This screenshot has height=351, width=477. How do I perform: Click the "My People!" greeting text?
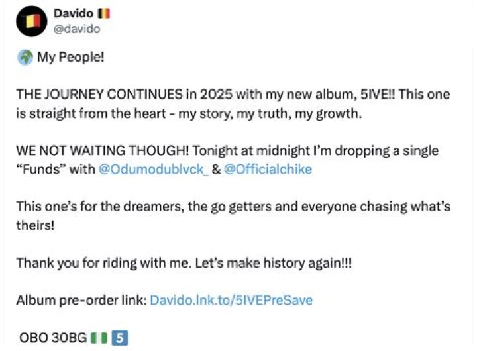(71, 57)
